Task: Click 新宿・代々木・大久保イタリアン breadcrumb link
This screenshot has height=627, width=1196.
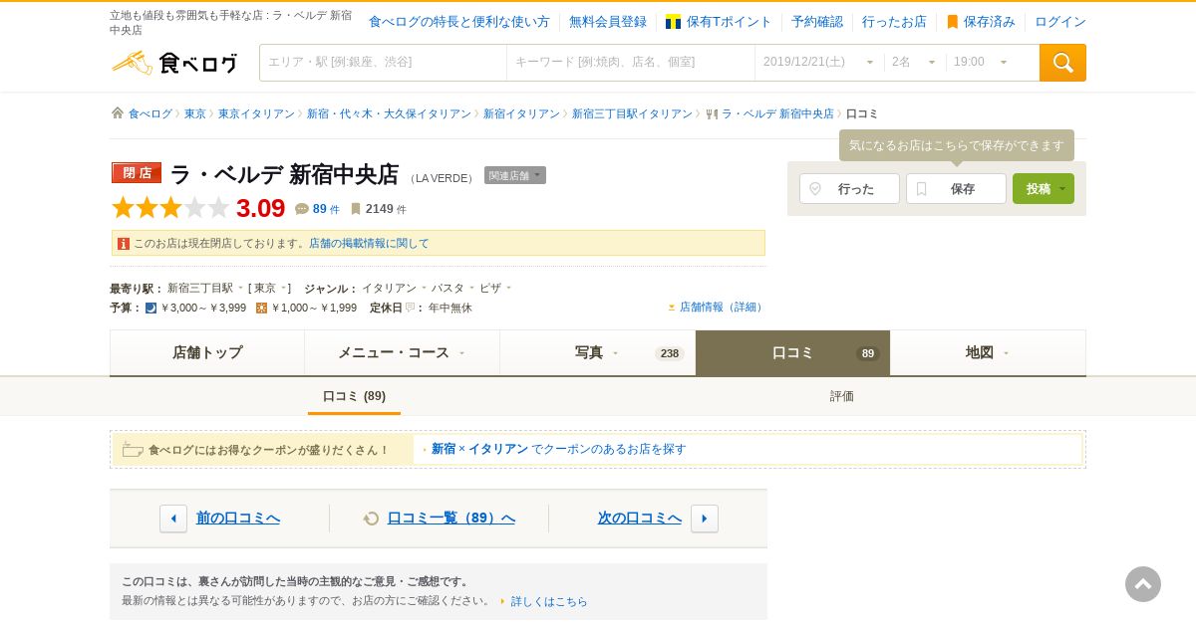Action: 389,113
